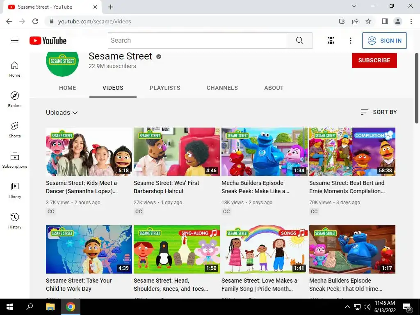420x315 pixels.
Task: Open Explore in the sidebar
Action: [15, 99]
